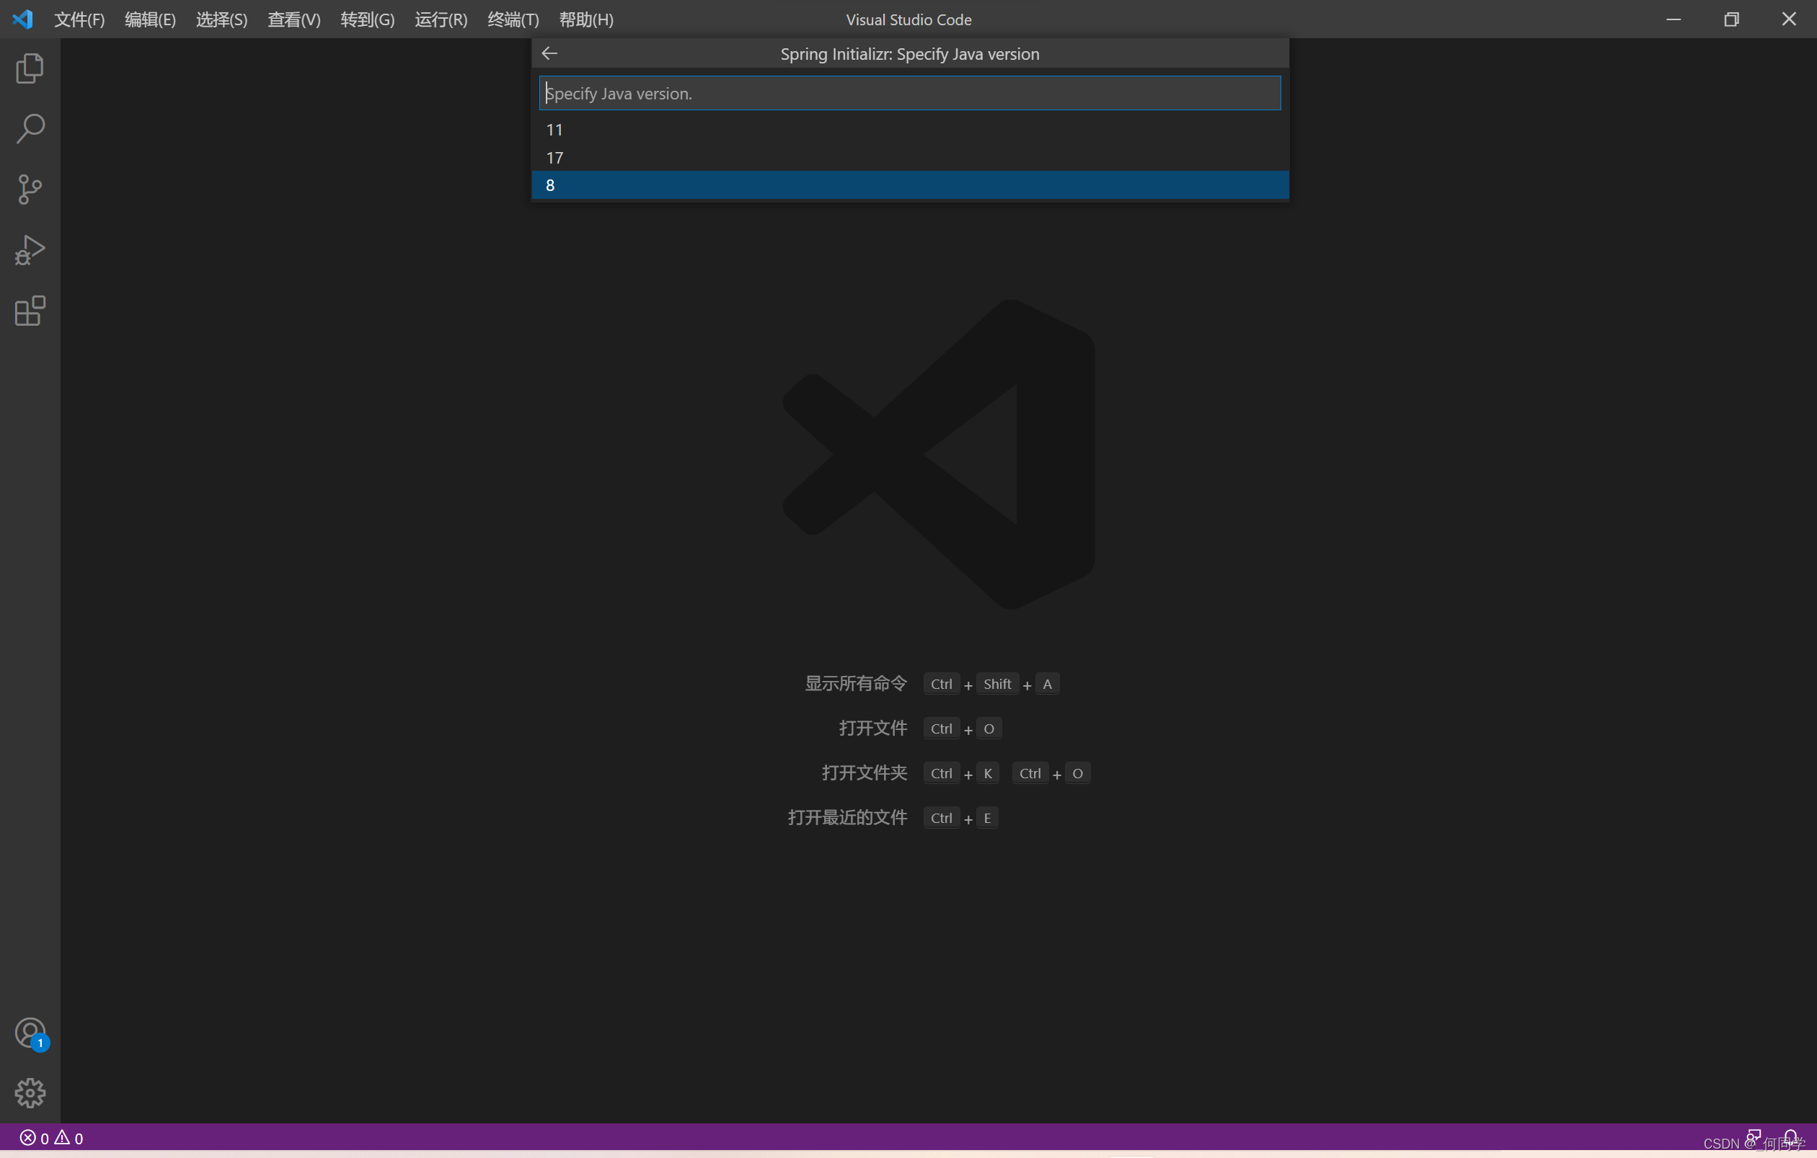The width and height of the screenshot is (1817, 1158).
Task: Open the 终端(T) menu
Action: pyautogui.click(x=513, y=19)
